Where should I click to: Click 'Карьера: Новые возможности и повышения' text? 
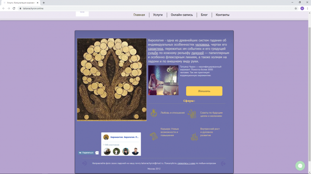point(170,132)
